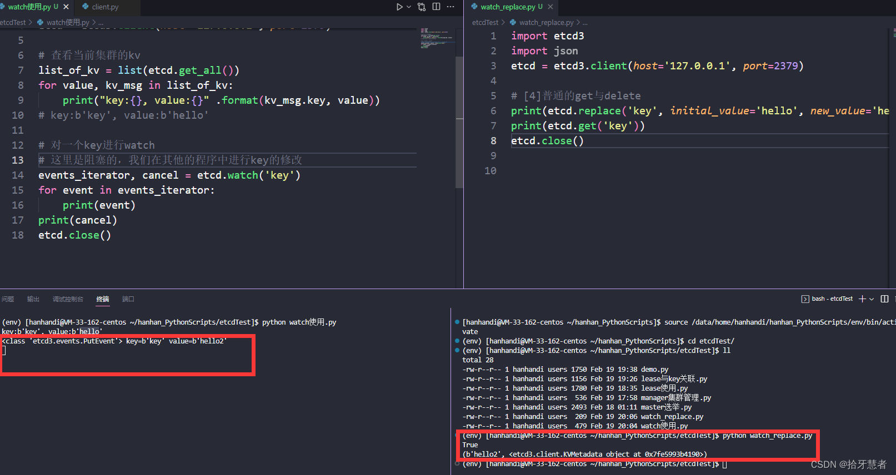
Task: Click the etcd.close() line in watch_replace.py
Action: click(547, 141)
